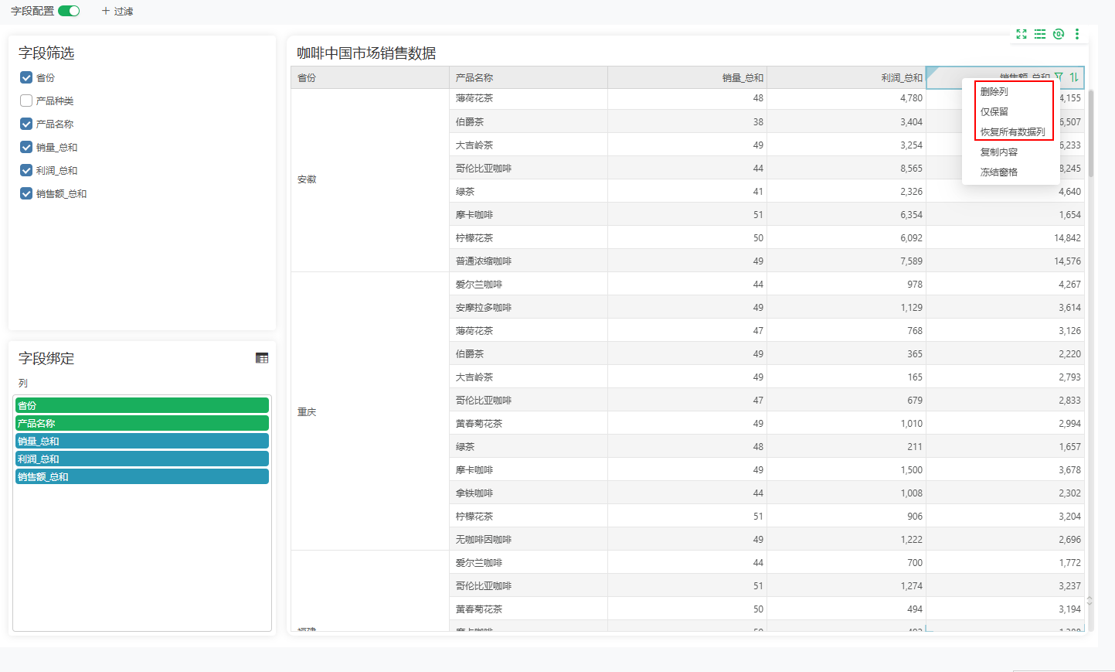Uncheck the 省份 field checkbox
This screenshot has height=672, width=1115.
[26, 77]
